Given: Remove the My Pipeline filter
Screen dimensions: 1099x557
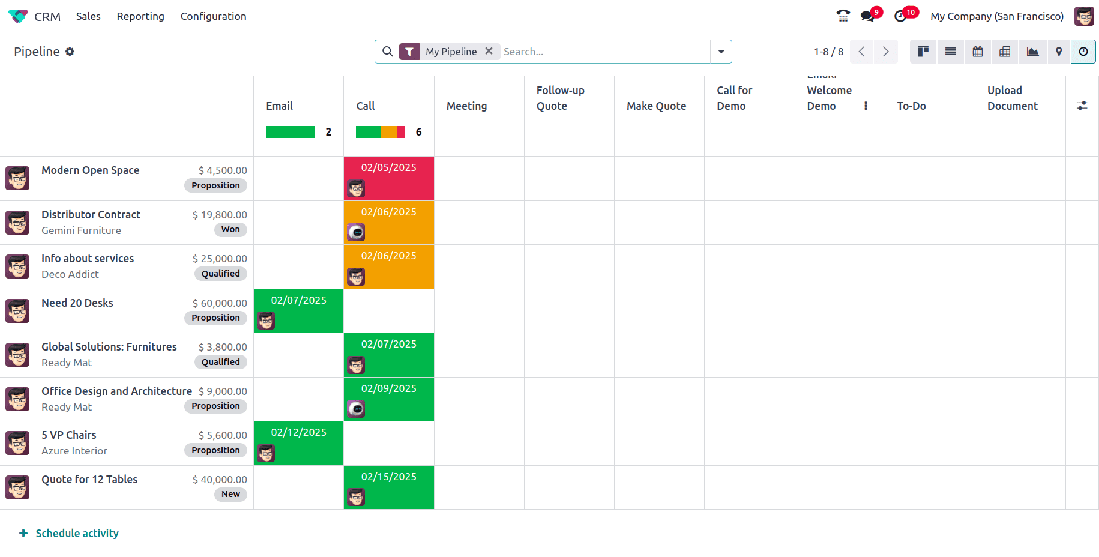Looking at the screenshot, I should (489, 51).
